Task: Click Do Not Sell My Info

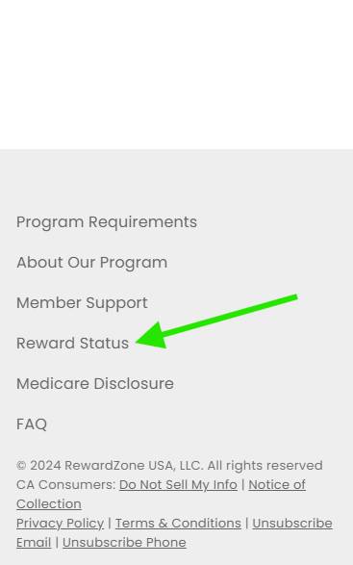Action: click(178, 485)
